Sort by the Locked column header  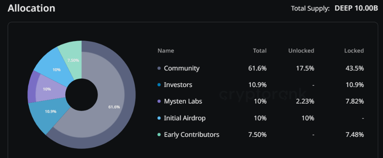[x=354, y=51]
